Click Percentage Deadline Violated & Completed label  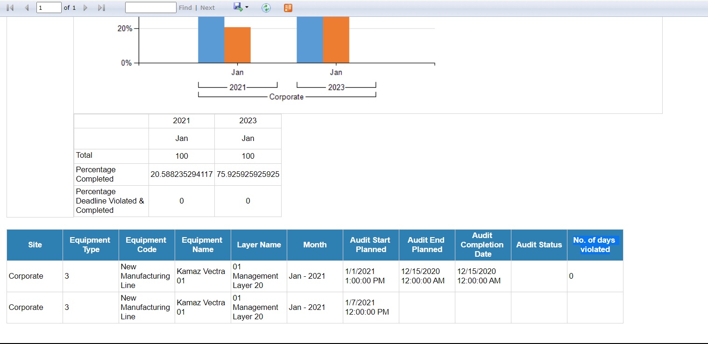110,201
